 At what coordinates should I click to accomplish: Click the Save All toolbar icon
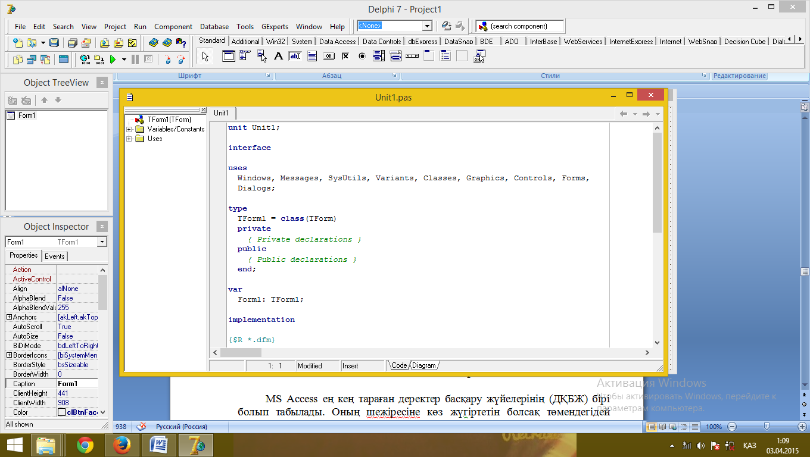tap(72, 43)
